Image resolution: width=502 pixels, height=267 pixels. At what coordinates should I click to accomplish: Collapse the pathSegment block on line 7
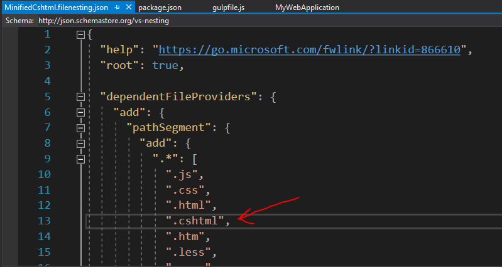[80, 128]
